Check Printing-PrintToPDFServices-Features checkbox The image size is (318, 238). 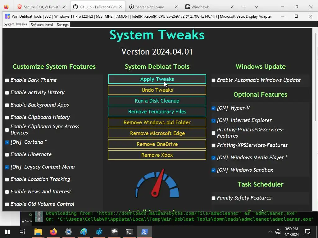pyautogui.click(x=214, y=133)
